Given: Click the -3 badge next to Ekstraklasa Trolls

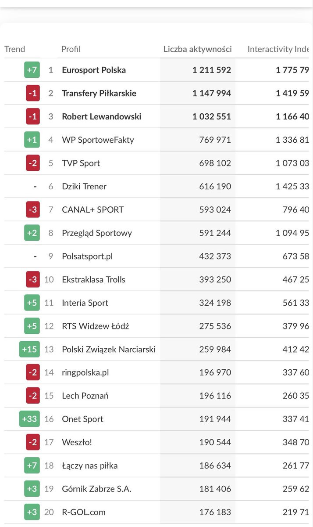Looking at the screenshot, I should [x=33, y=279].
